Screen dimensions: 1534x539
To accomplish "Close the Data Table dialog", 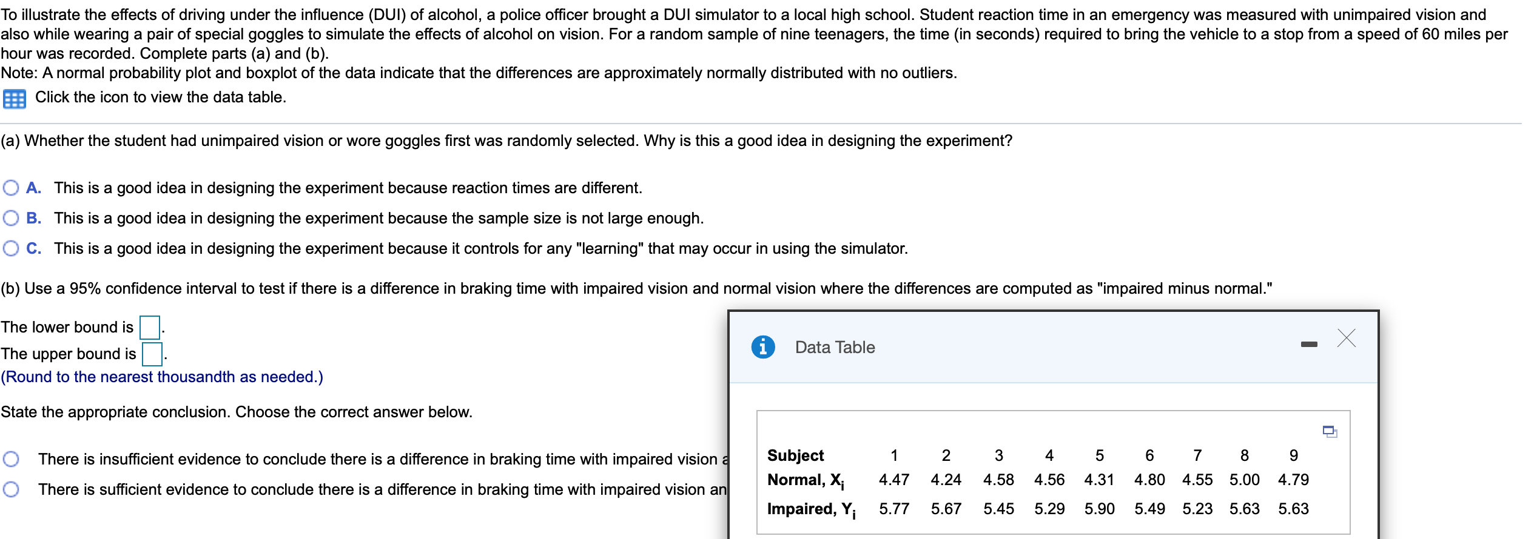I will pos(1346,338).
